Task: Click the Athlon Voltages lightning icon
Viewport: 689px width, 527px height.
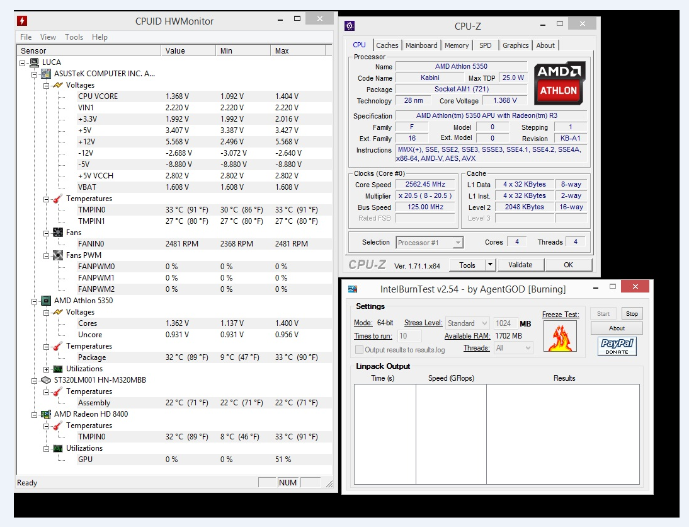Action: [x=58, y=312]
